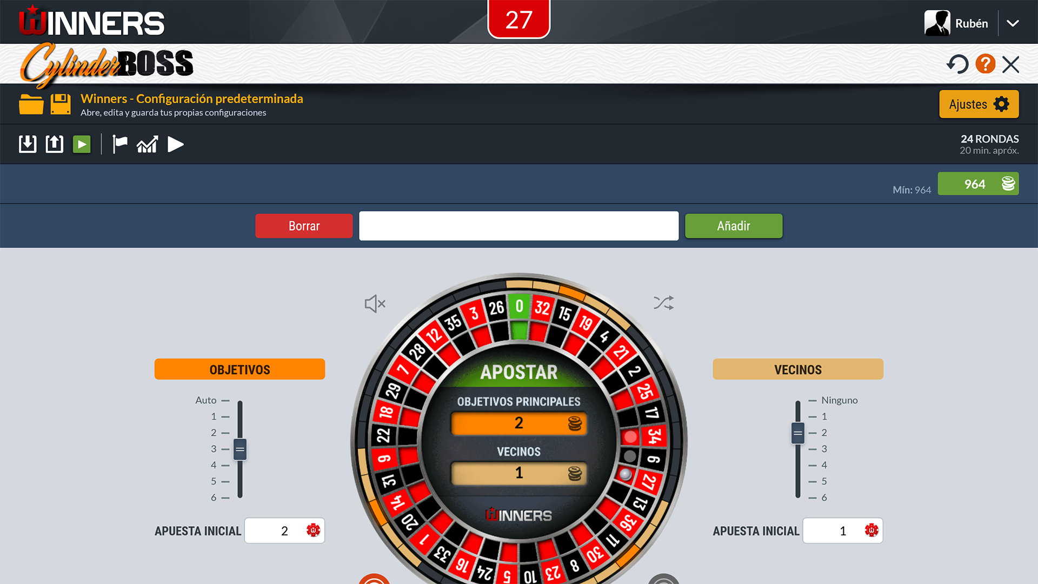Click the Objetivos slider handle
1038x584 pixels.
pyautogui.click(x=240, y=449)
